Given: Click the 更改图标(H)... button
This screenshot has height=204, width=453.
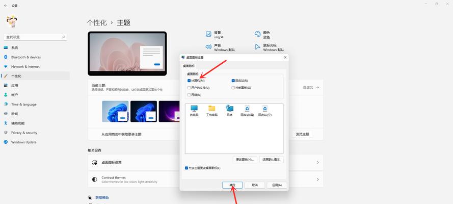Looking at the screenshot, I should [x=245, y=160].
